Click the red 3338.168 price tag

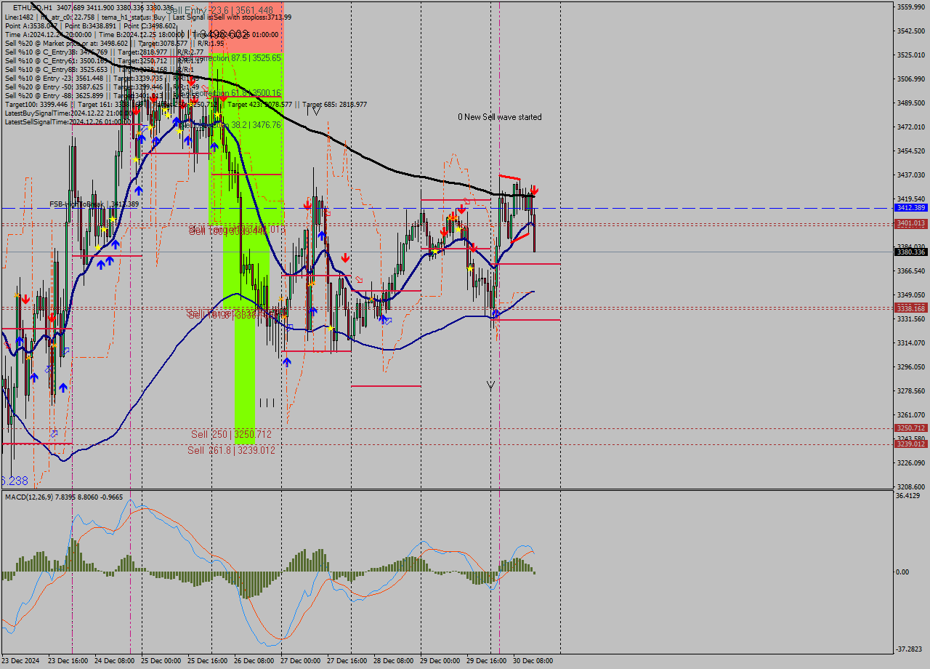[910, 308]
